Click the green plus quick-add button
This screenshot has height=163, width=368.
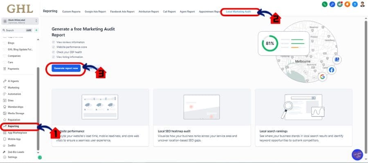(x=36, y=30)
